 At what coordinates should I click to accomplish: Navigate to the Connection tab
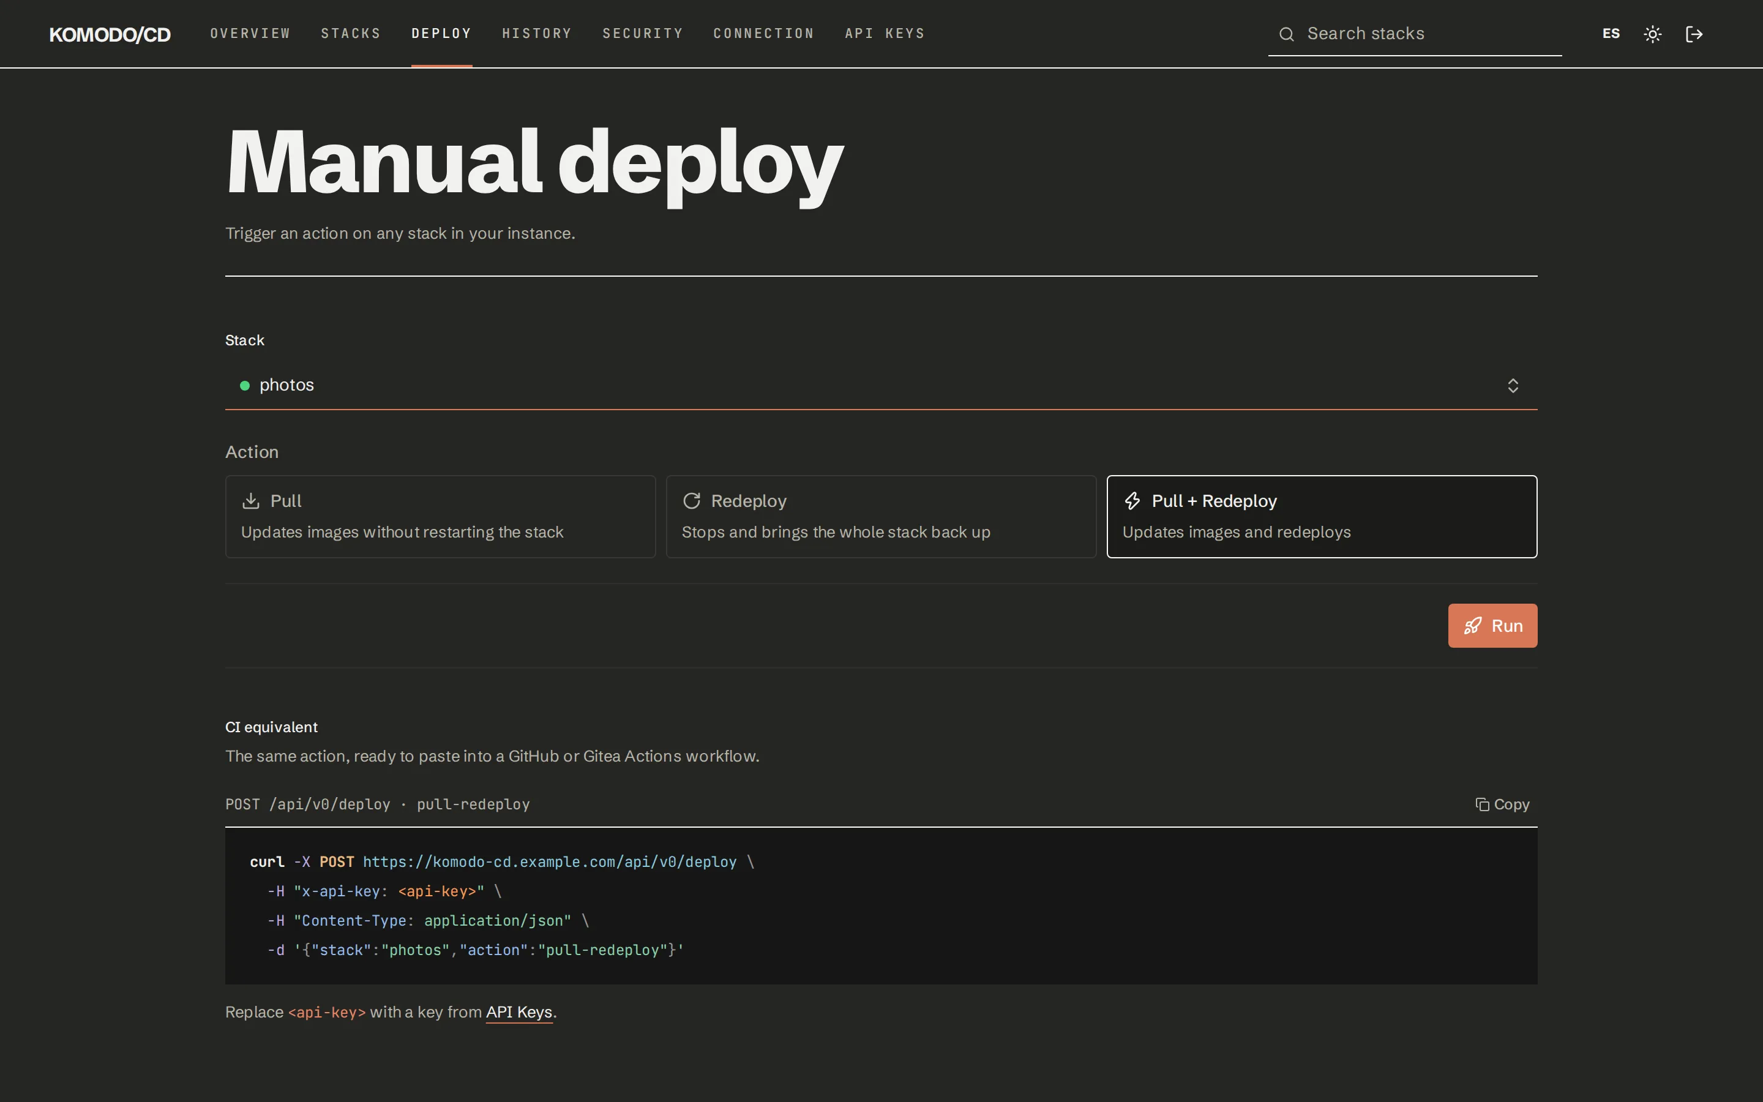763,34
